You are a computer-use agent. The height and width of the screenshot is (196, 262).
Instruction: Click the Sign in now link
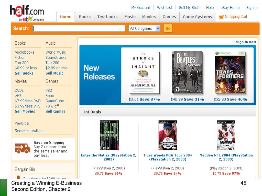[x=246, y=42]
